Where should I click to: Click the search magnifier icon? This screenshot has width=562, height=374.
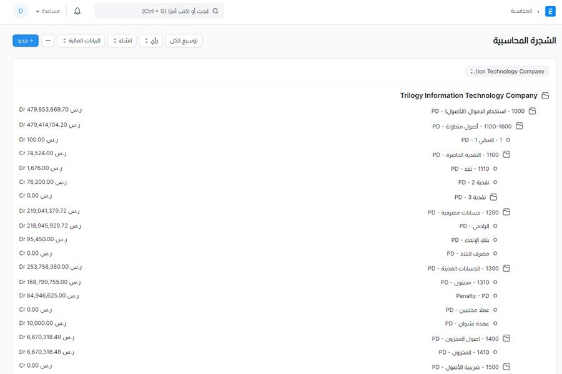(x=215, y=11)
